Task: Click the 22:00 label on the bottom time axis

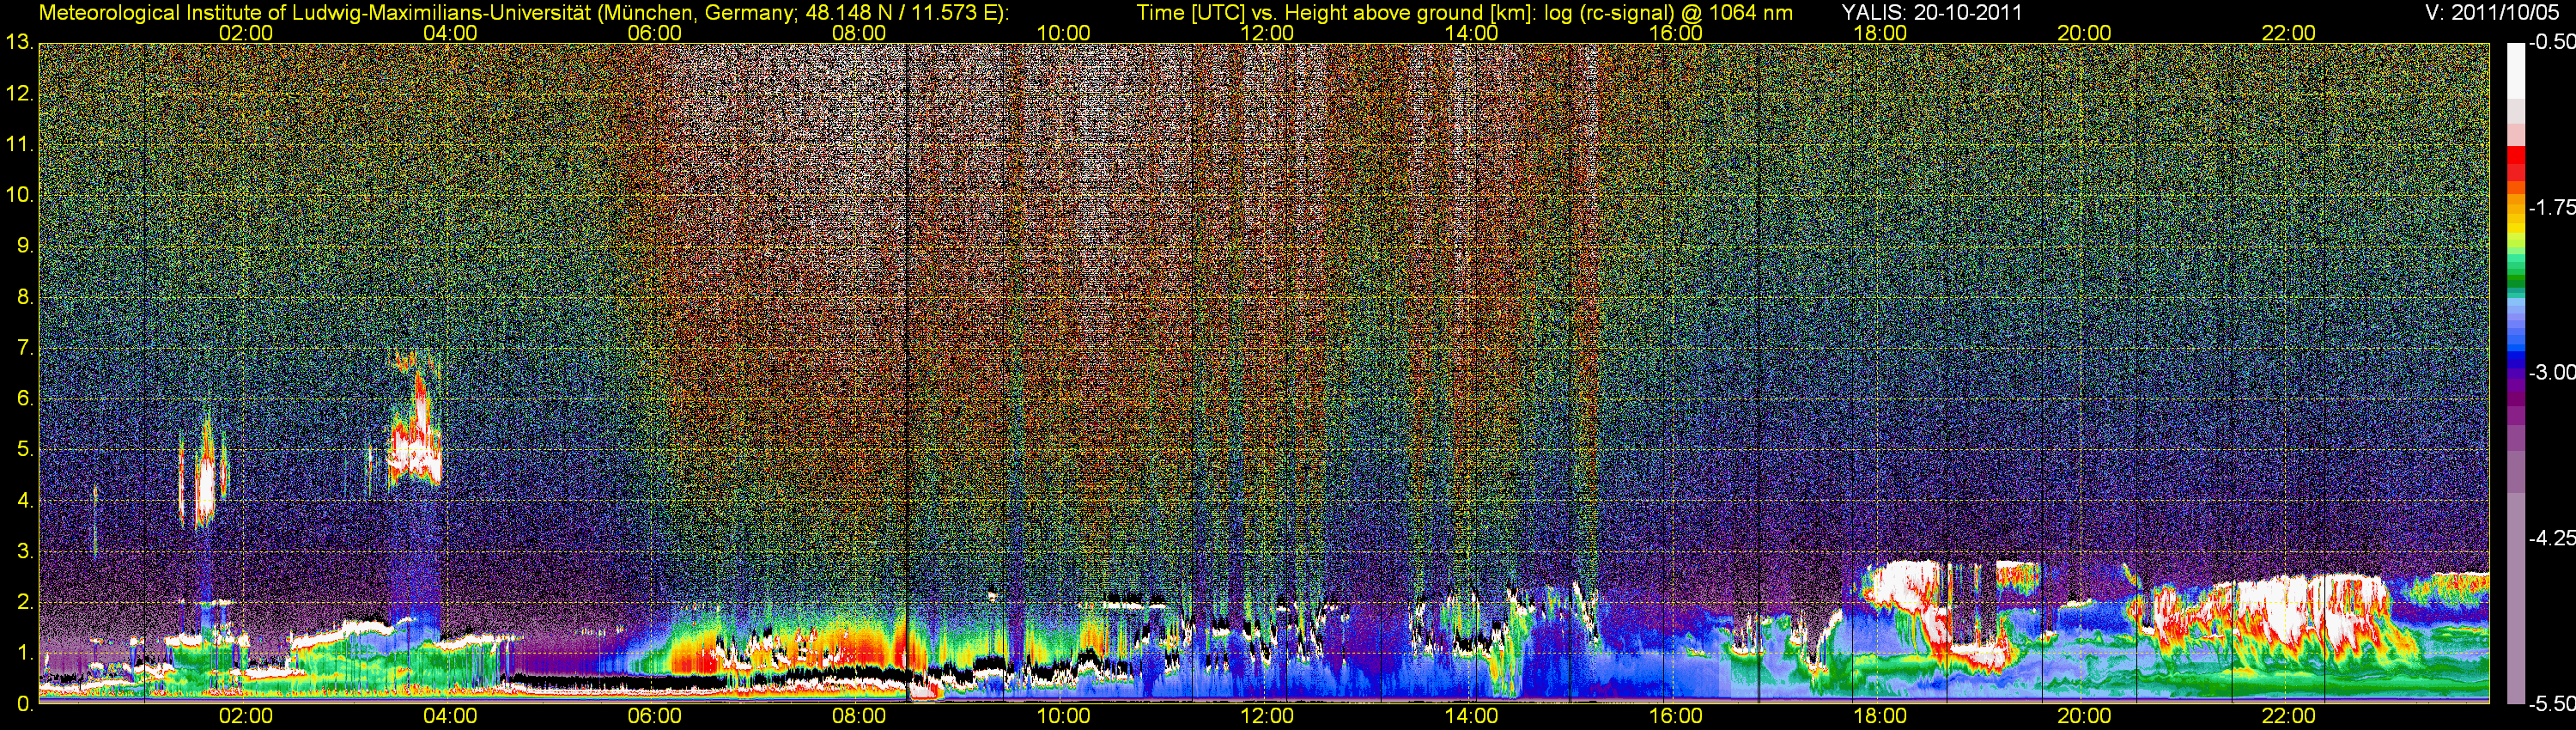Action: [x=2288, y=716]
